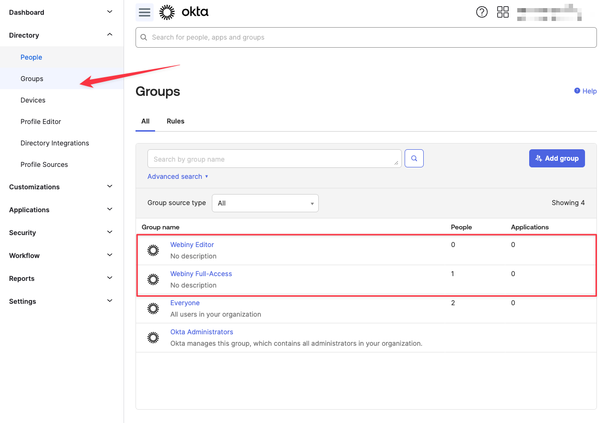Focus the Search by group name field
The image size is (606, 423).
pyautogui.click(x=274, y=159)
